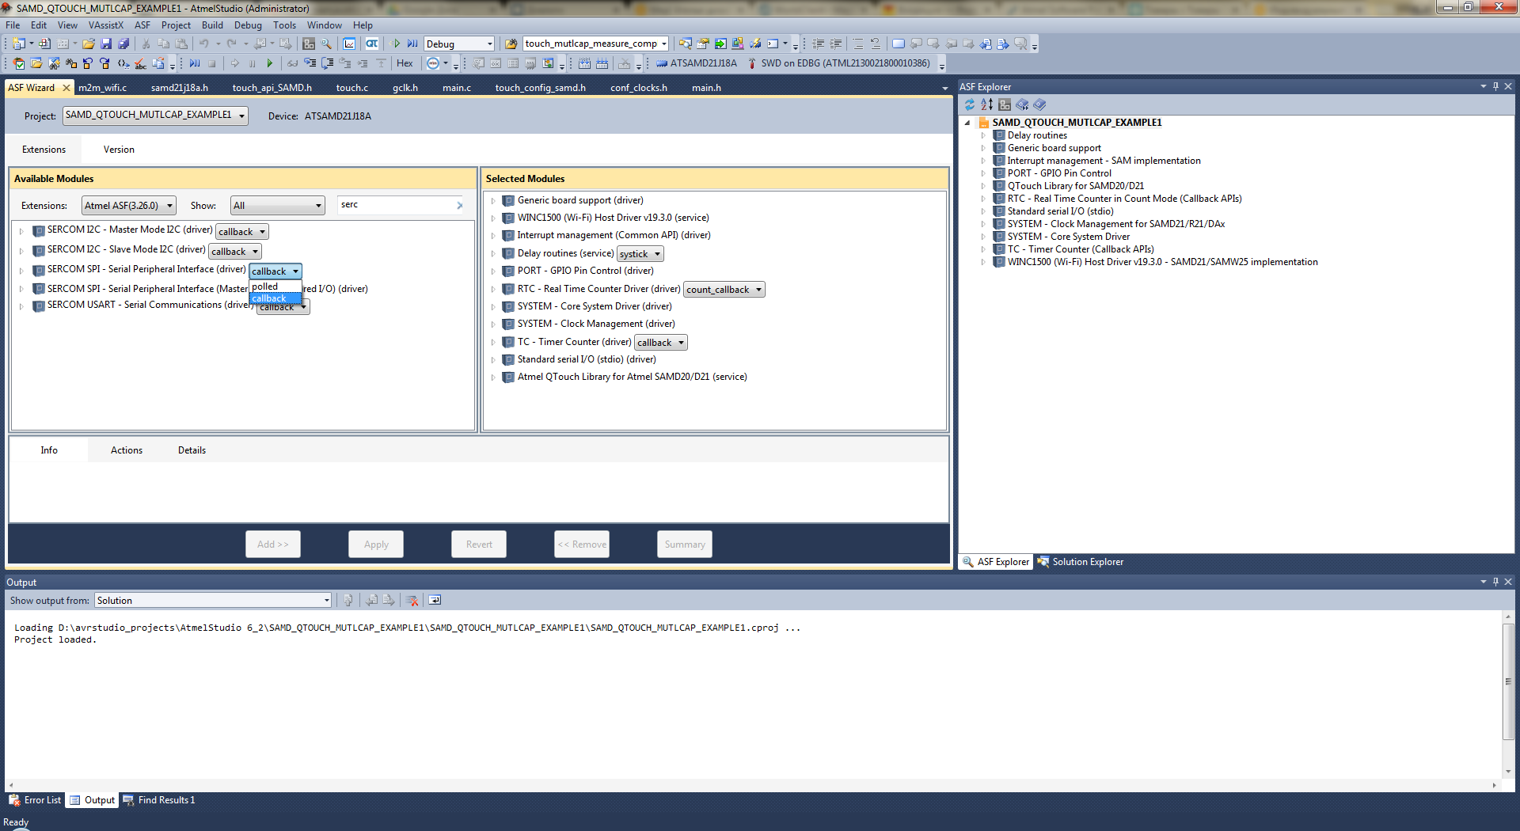
Task: Switch to the touch.c editor tab
Action: (352, 88)
